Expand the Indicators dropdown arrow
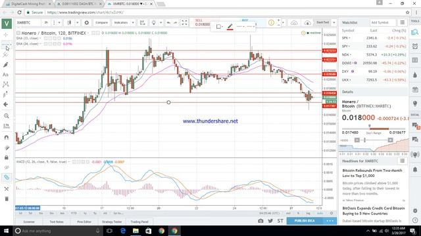The width and height of the screenshot is (421, 236). tap(133, 23)
